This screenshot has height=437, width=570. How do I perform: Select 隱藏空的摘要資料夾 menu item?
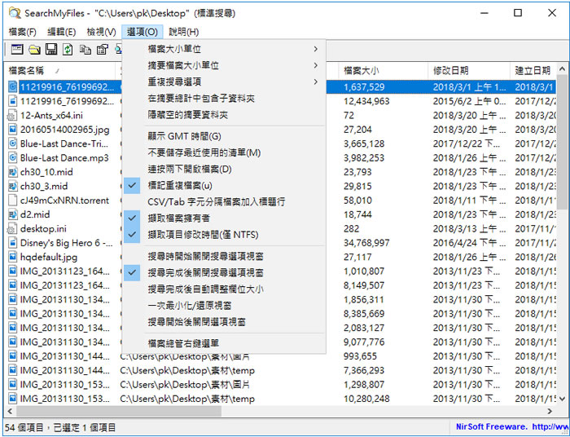click(x=224, y=115)
